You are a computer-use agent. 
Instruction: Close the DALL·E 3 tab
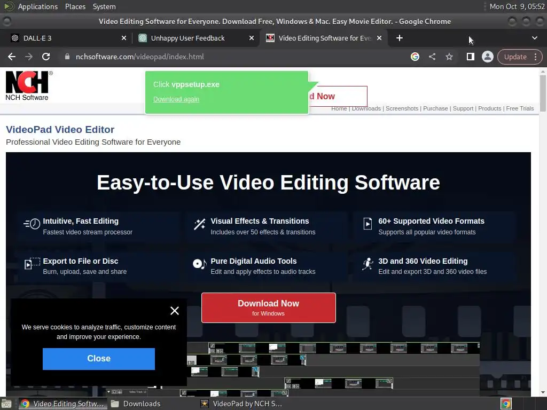tap(124, 38)
